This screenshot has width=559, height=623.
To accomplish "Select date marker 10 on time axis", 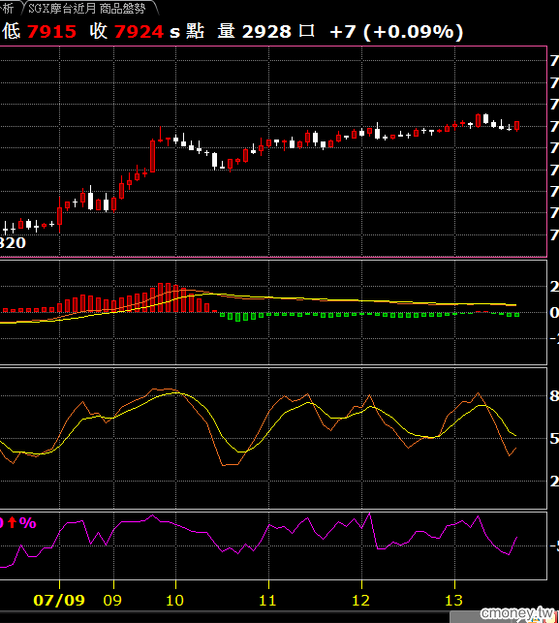I will 174,600.
